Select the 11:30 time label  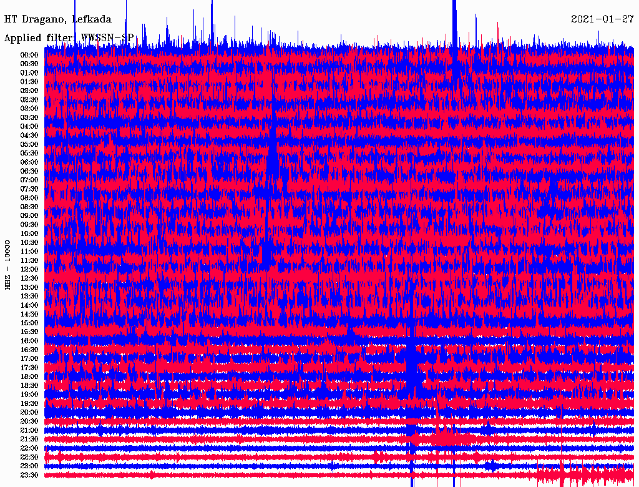29,260
